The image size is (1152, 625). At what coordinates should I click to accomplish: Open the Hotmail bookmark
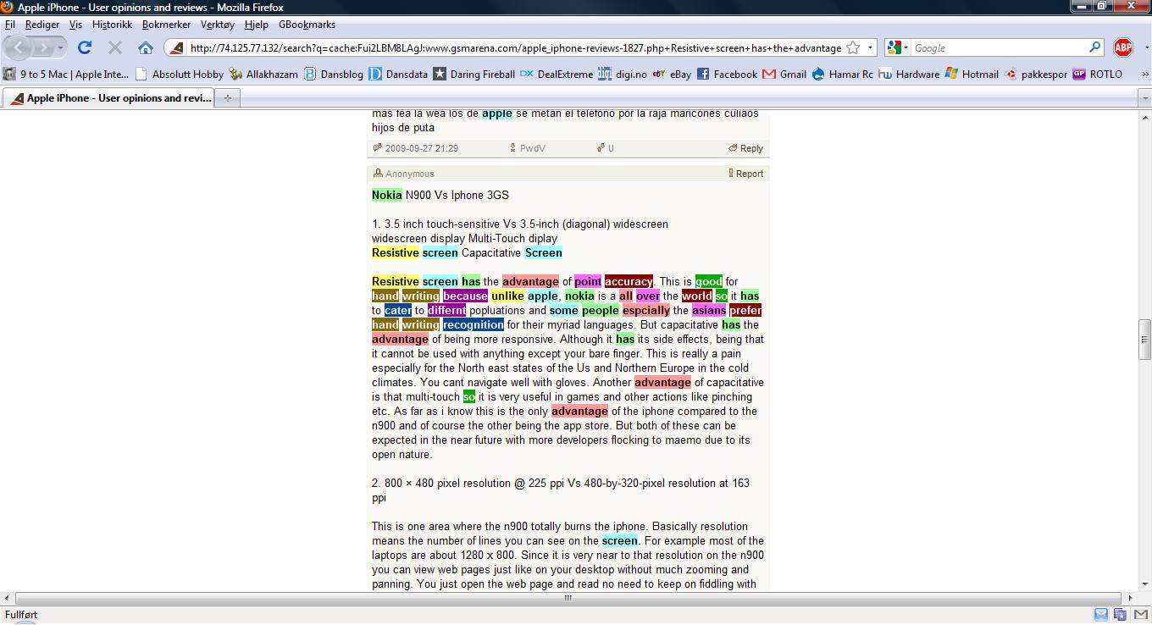coord(972,74)
